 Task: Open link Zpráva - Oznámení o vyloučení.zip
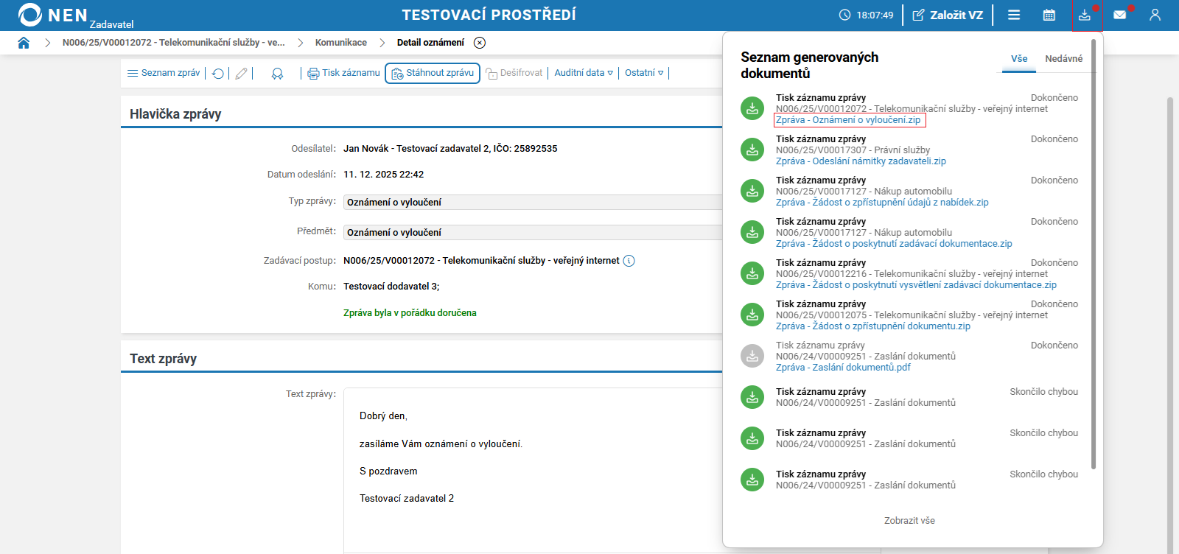[x=848, y=120]
